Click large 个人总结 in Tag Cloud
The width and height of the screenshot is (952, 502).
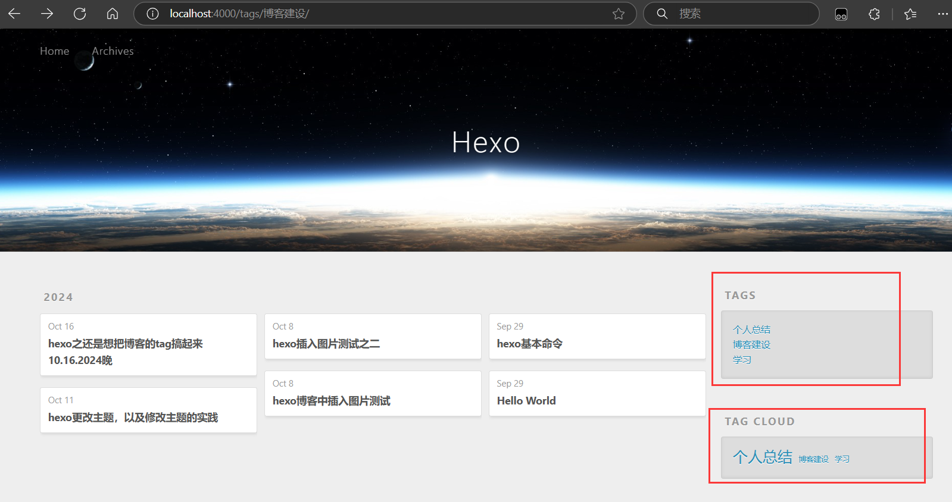(763, 457)
